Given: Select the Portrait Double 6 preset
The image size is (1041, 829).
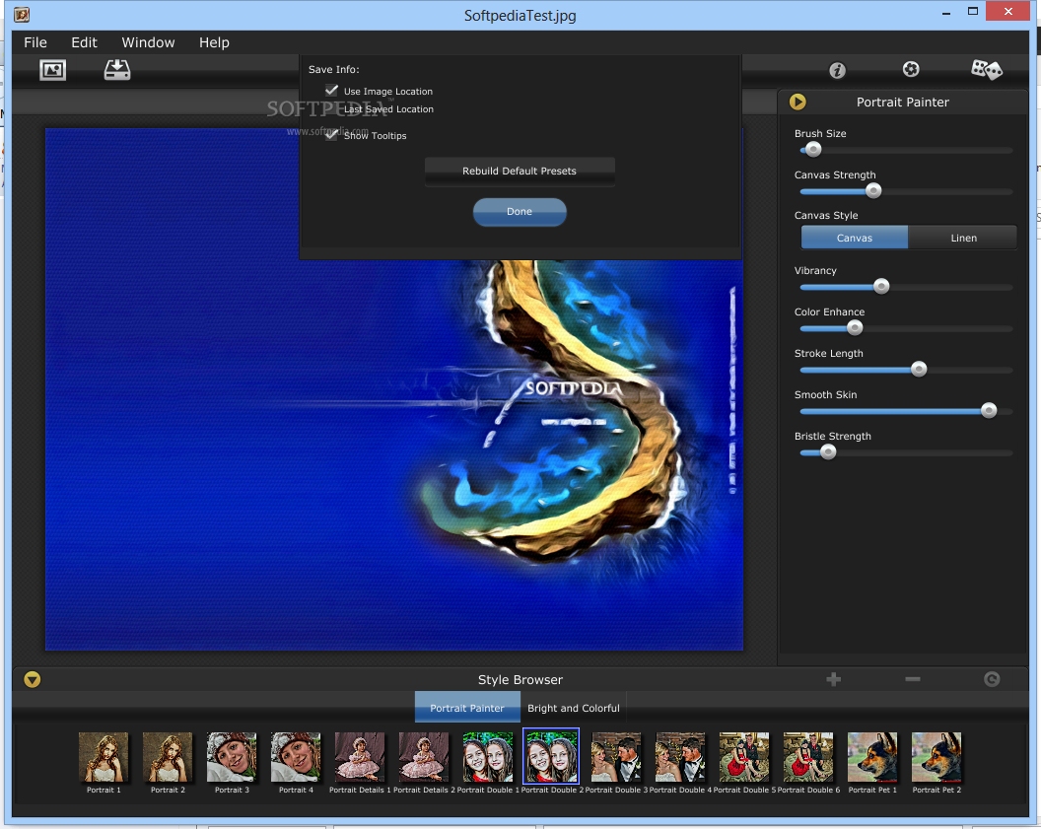Looking at the screenshot, I should (808, 757).
